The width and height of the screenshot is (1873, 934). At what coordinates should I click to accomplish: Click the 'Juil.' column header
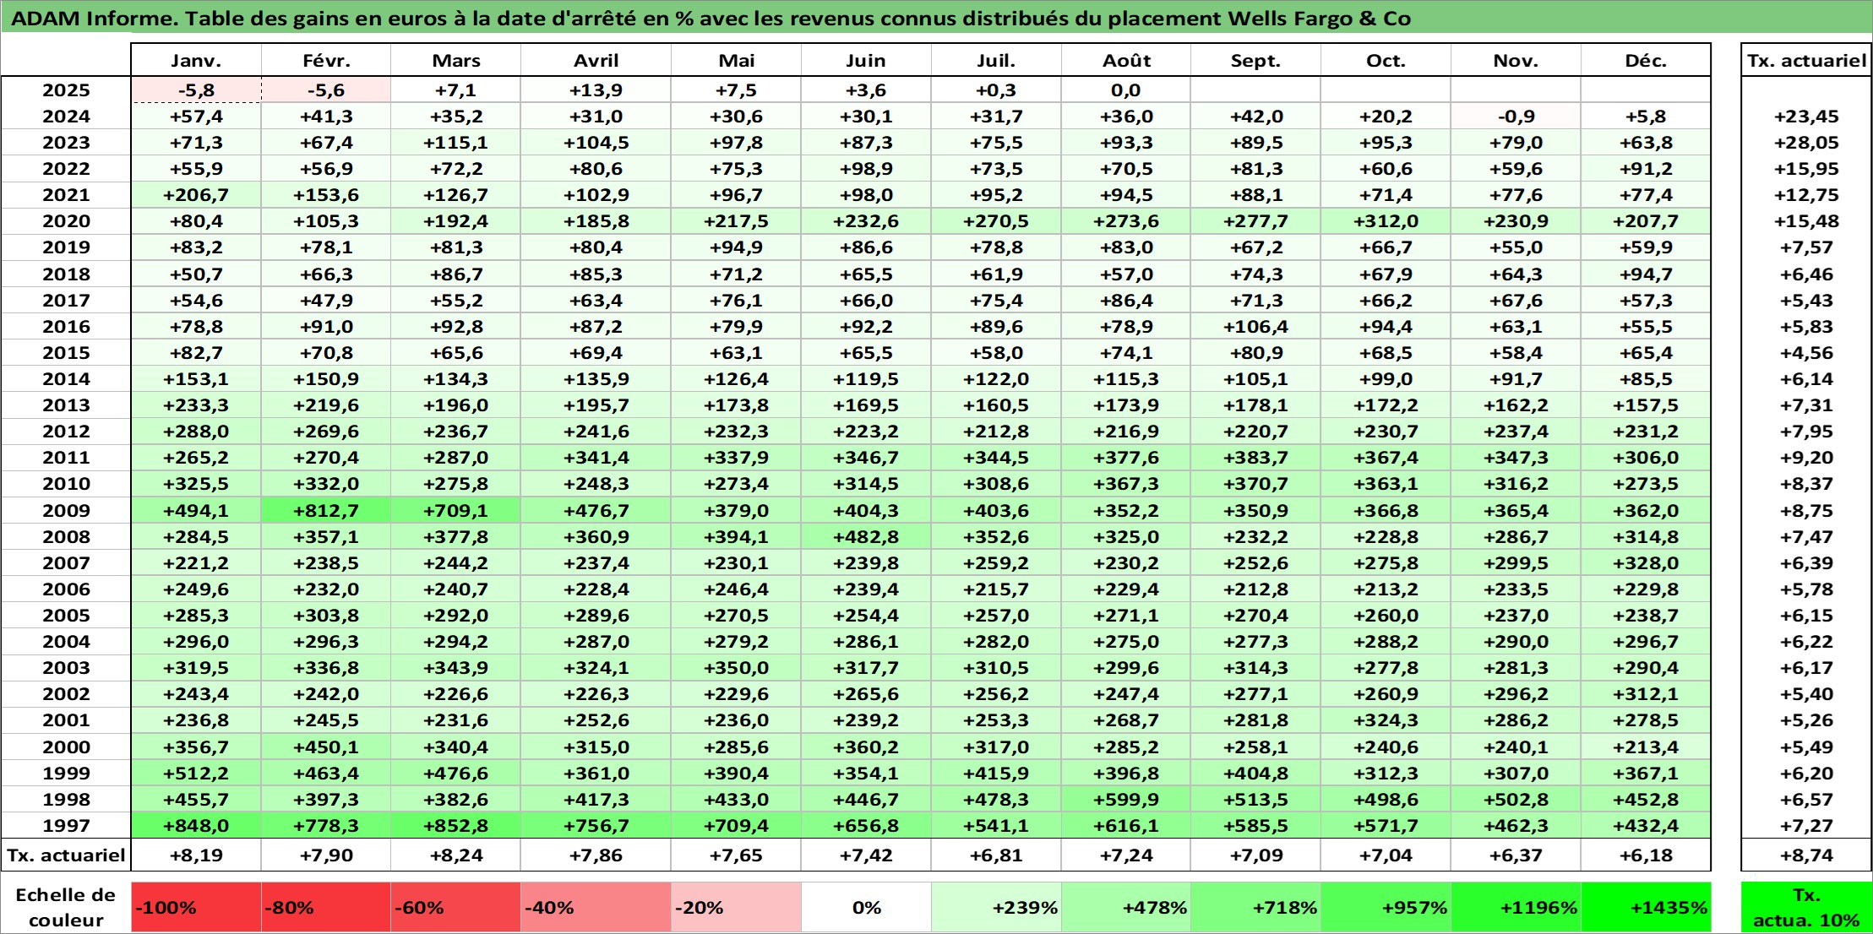click(996, 60)
